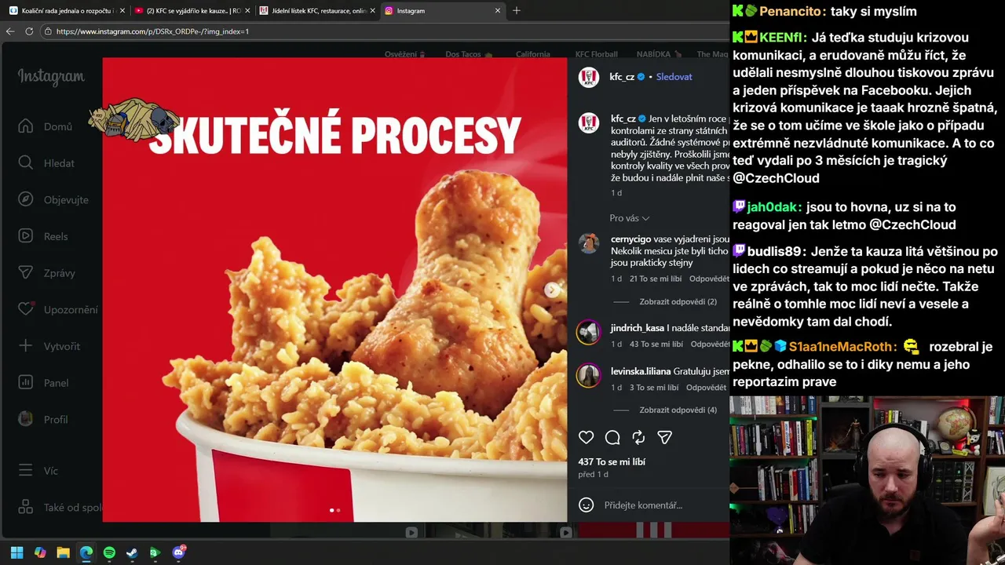This screenshot has height=565, width=1005.
Task: Show replies: Zobrazit odpovědi (4)
Action: tap(678, 410)
